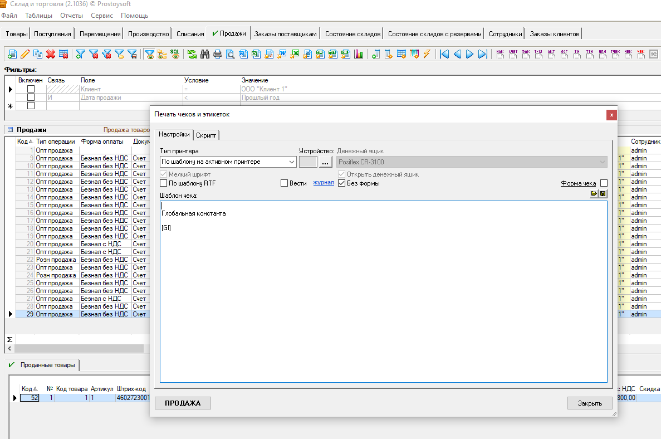The image size is (661, 439).
Task: Click the lightning bolt toolbar icon
Action: pos(427,54)
